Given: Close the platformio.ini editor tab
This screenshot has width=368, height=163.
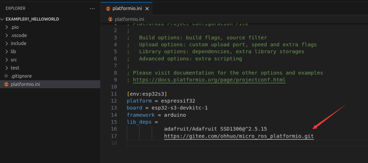Looking at the screenshot, I should pos(147,9).
